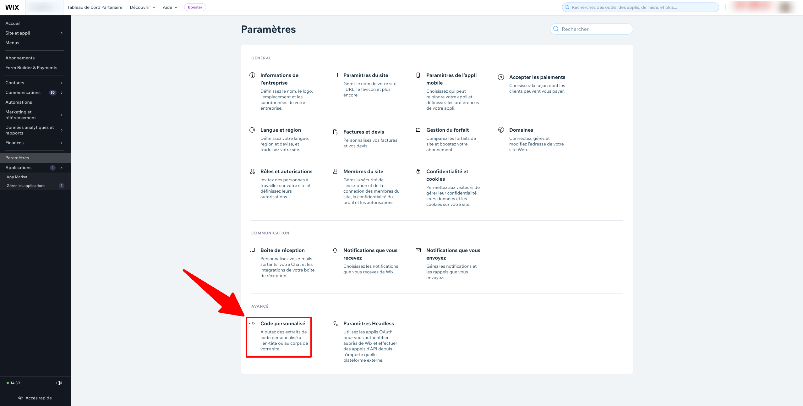Click the Boîte de réception chat icon
This screenshot has height=406, width=803.
coord(252,250)
